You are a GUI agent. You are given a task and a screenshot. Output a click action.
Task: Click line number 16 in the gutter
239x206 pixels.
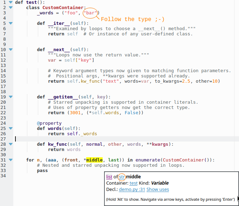[4, 81]
